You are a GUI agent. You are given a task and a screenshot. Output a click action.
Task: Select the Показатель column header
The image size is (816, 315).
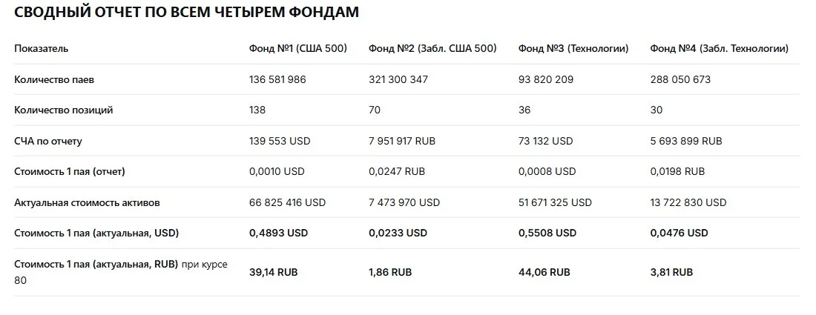41,48
